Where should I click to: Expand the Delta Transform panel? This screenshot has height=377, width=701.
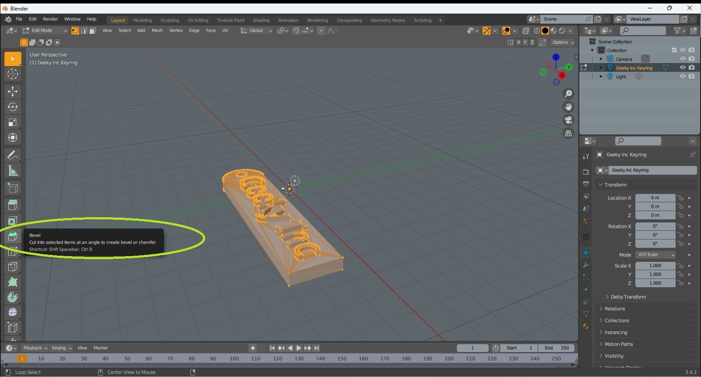628,297
